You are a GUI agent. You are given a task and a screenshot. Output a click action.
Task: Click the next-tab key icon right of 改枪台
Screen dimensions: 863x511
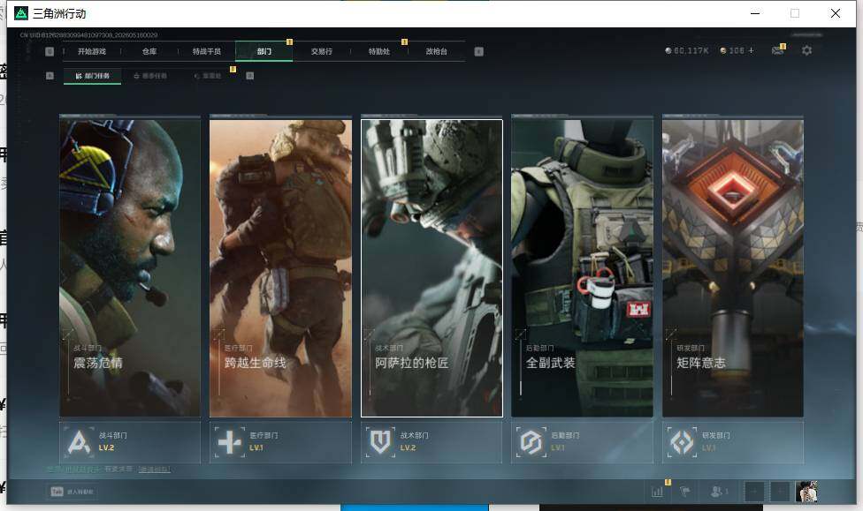479,51
